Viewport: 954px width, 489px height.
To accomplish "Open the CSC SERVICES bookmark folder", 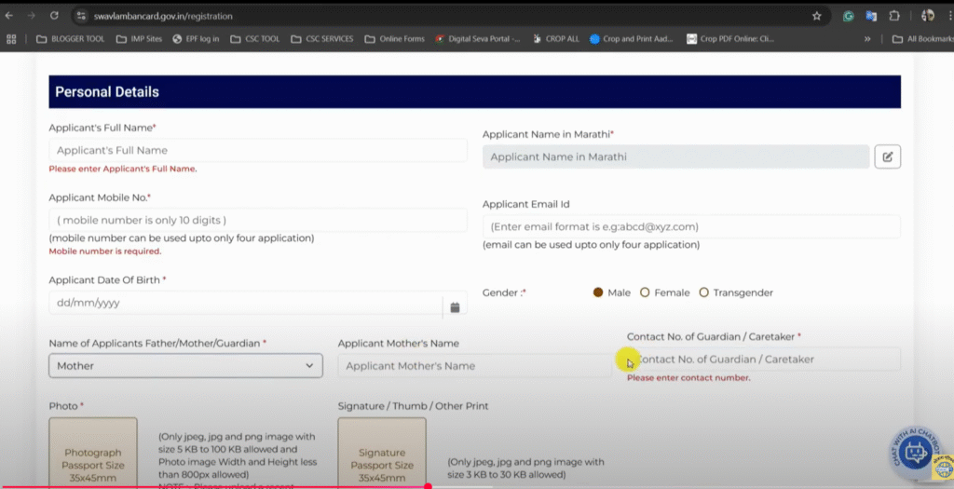I will 322,39.
